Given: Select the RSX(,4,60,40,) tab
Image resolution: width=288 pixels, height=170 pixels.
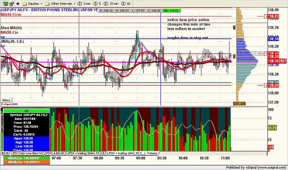Looking at the screenshot, I should [56, 153].
